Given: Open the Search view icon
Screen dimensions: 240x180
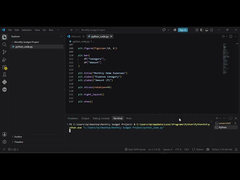Looking at the screenshot, I should 4,45.
